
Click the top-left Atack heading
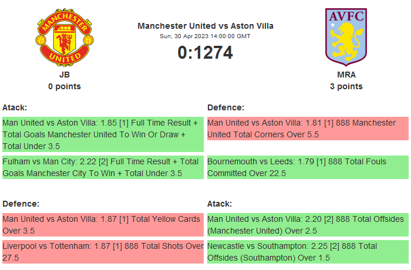15,107
